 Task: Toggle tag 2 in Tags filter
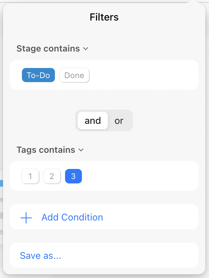tap(52, 176)
